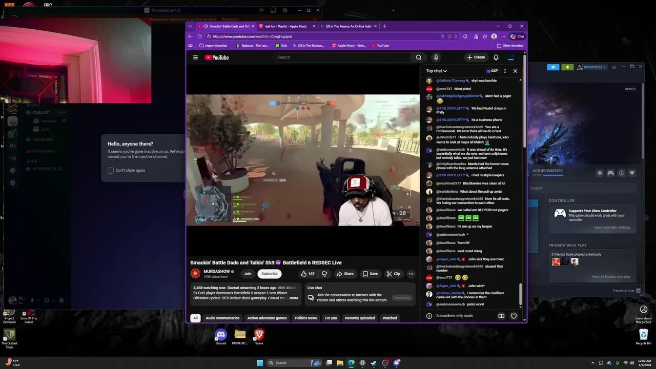Image resolution: width=656 pixels, height=369 pixels.
Task: Open Other favorites folder
Action: (x=510, y=46)
